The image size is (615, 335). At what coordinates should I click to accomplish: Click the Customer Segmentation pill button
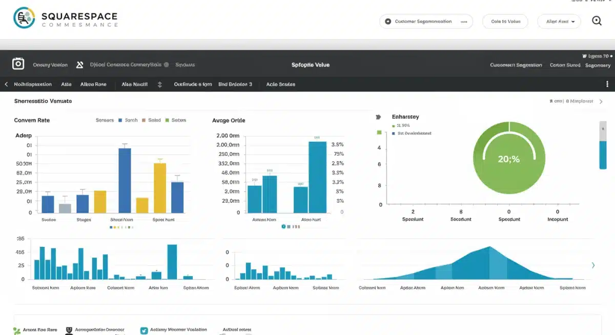click(426, 21)
